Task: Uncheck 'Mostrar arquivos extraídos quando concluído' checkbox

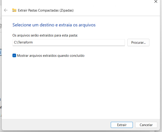Action: tap(14, 55)
